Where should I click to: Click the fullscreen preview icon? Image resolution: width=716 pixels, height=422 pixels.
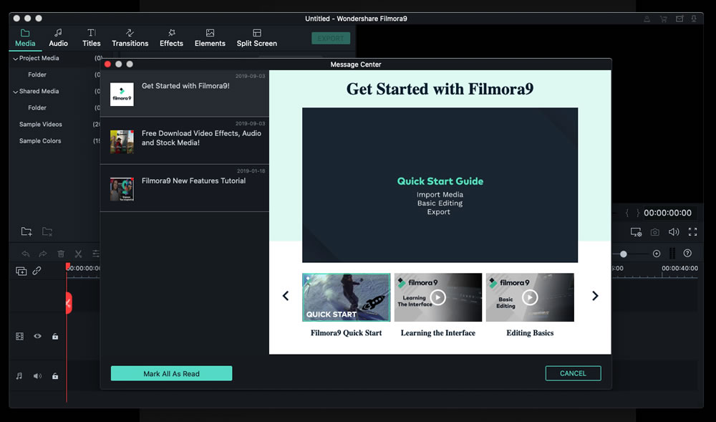point(692,232)
